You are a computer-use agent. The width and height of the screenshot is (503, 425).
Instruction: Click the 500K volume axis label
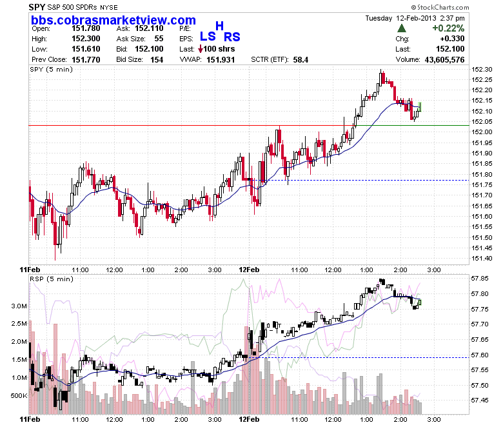pos(19,395)
